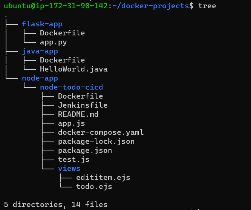Click the Dockerfile under java-app
Image resolution: width=251 pixels, height=210 pixels.
pos(62,60)
